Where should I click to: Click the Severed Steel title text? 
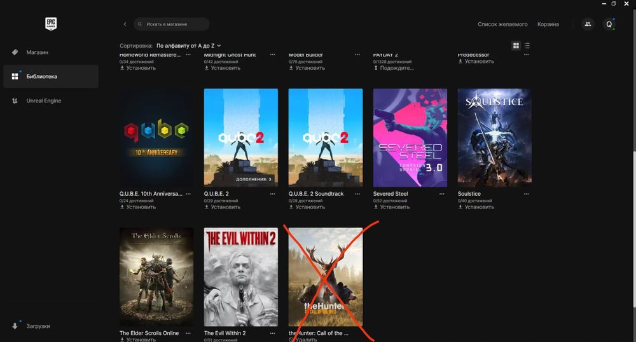pyautogui.click(x=391, y=194)
